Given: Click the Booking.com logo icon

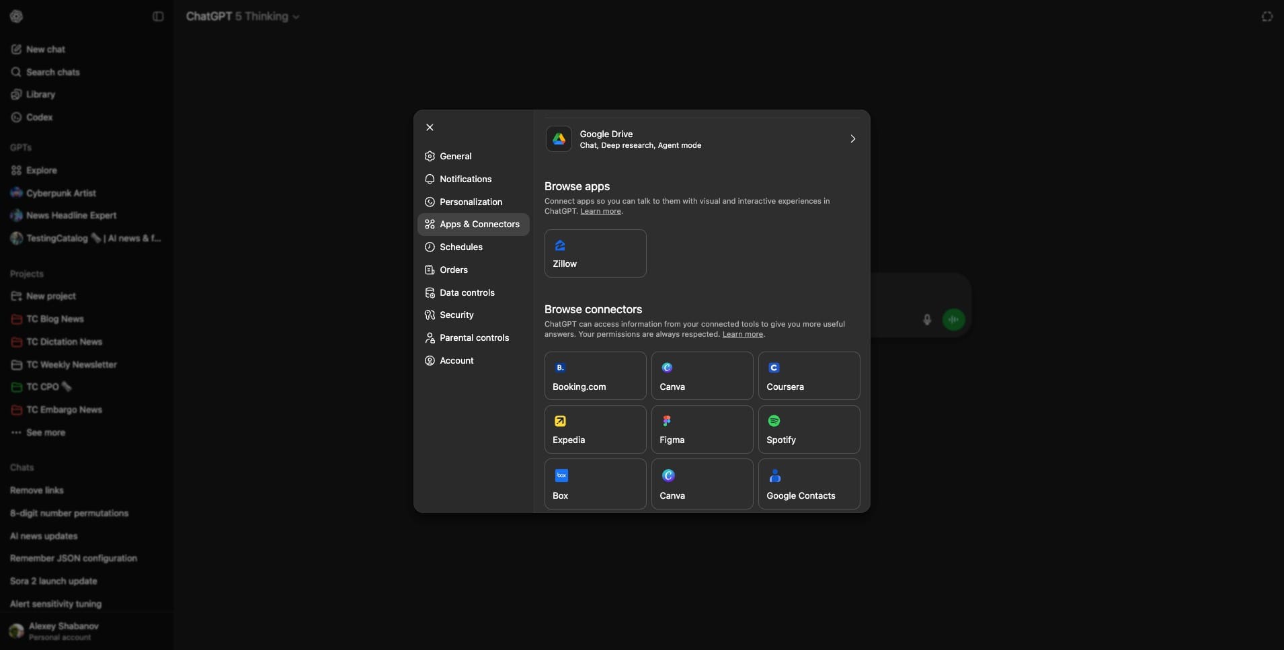Looking at the screenshot, I should [560, 368].
